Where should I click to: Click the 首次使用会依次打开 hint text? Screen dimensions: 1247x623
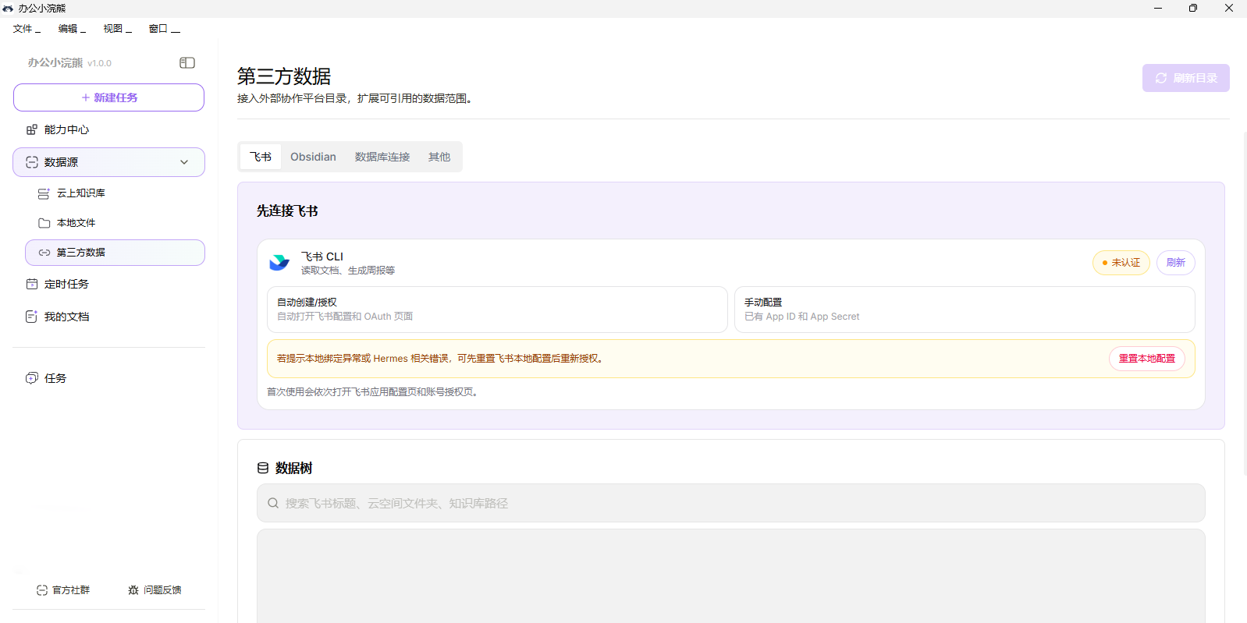[374, 392]
